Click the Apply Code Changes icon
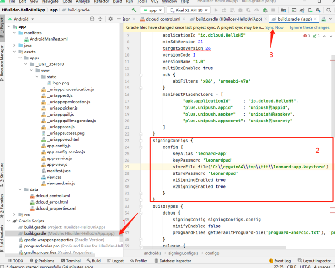Screen dimensions: 335x268 [232, 10]
